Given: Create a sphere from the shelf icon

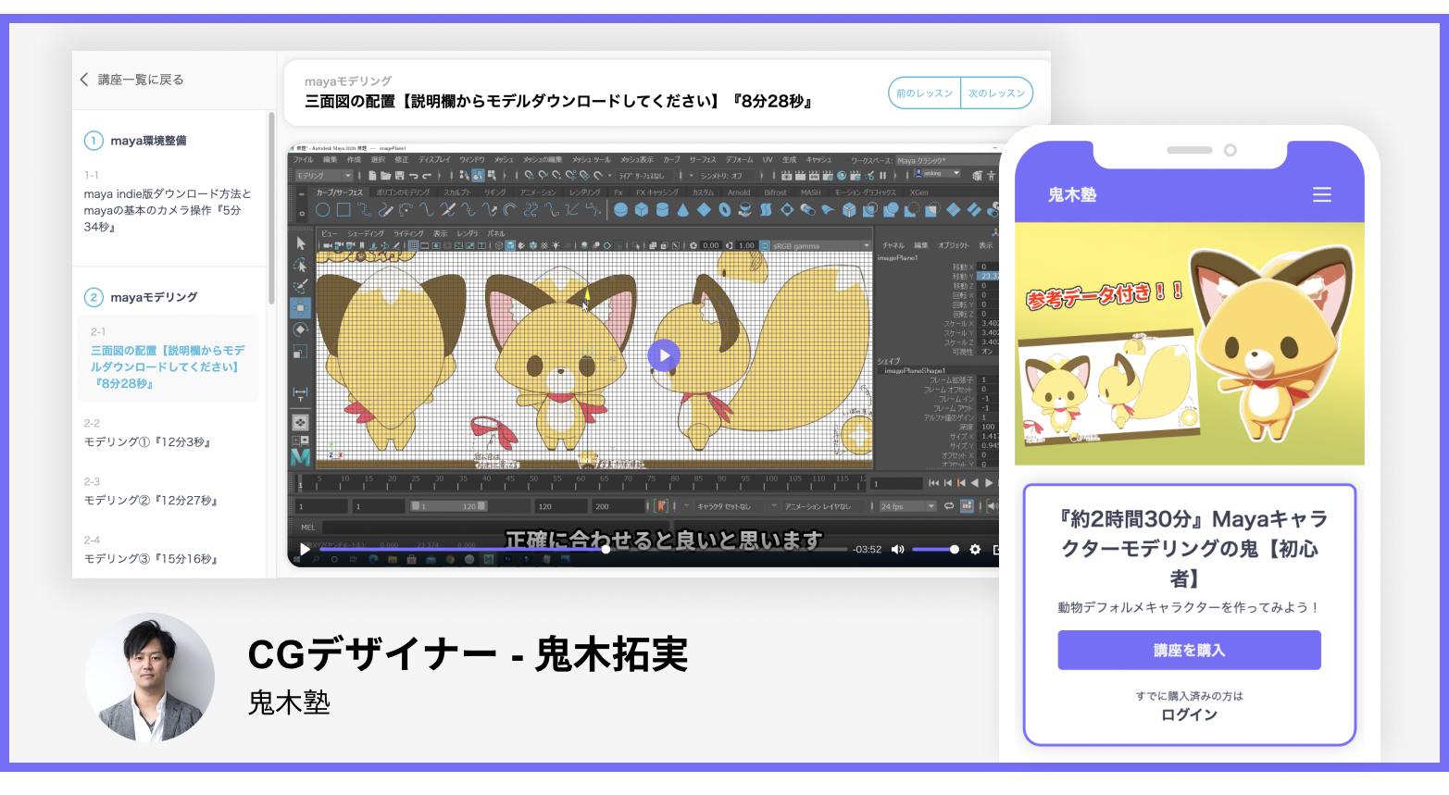Looking at the screenshot, I should [x=620, y=210].
